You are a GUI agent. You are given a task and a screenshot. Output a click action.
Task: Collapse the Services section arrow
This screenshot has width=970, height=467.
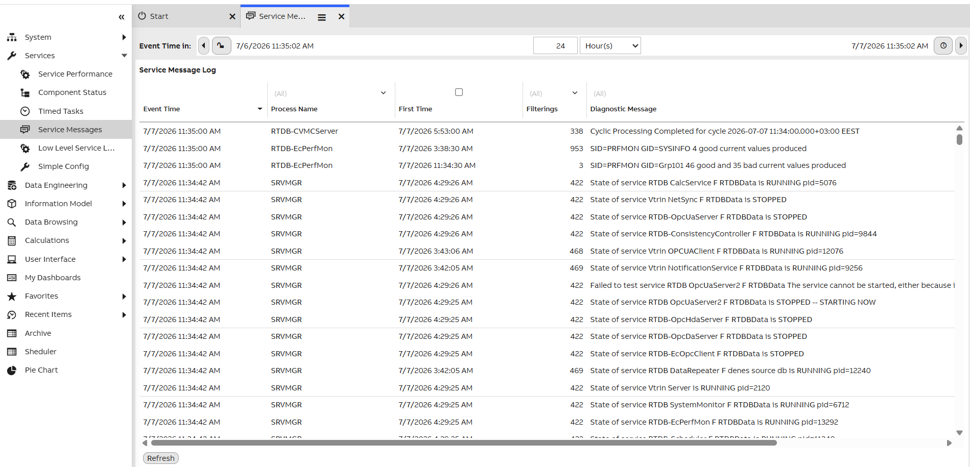coord(124,56)
